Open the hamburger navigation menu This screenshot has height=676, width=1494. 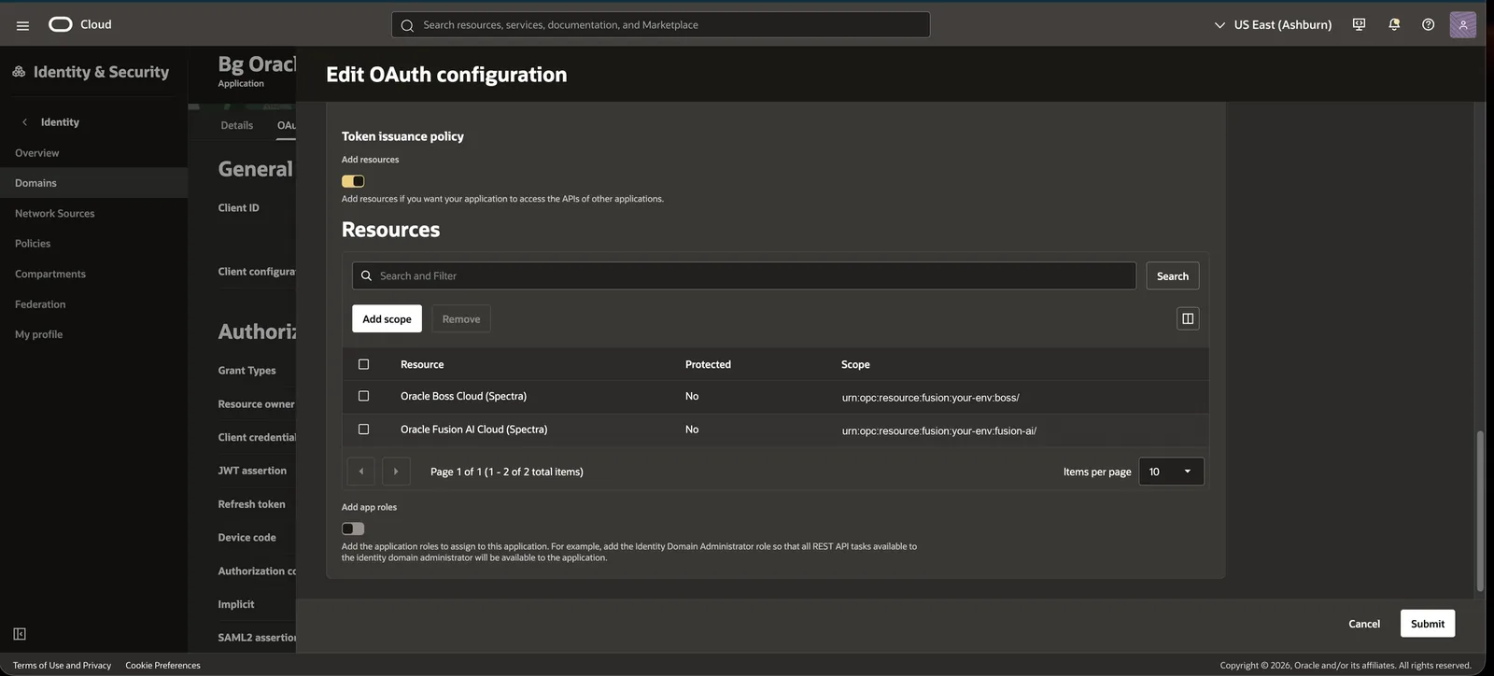22,25
